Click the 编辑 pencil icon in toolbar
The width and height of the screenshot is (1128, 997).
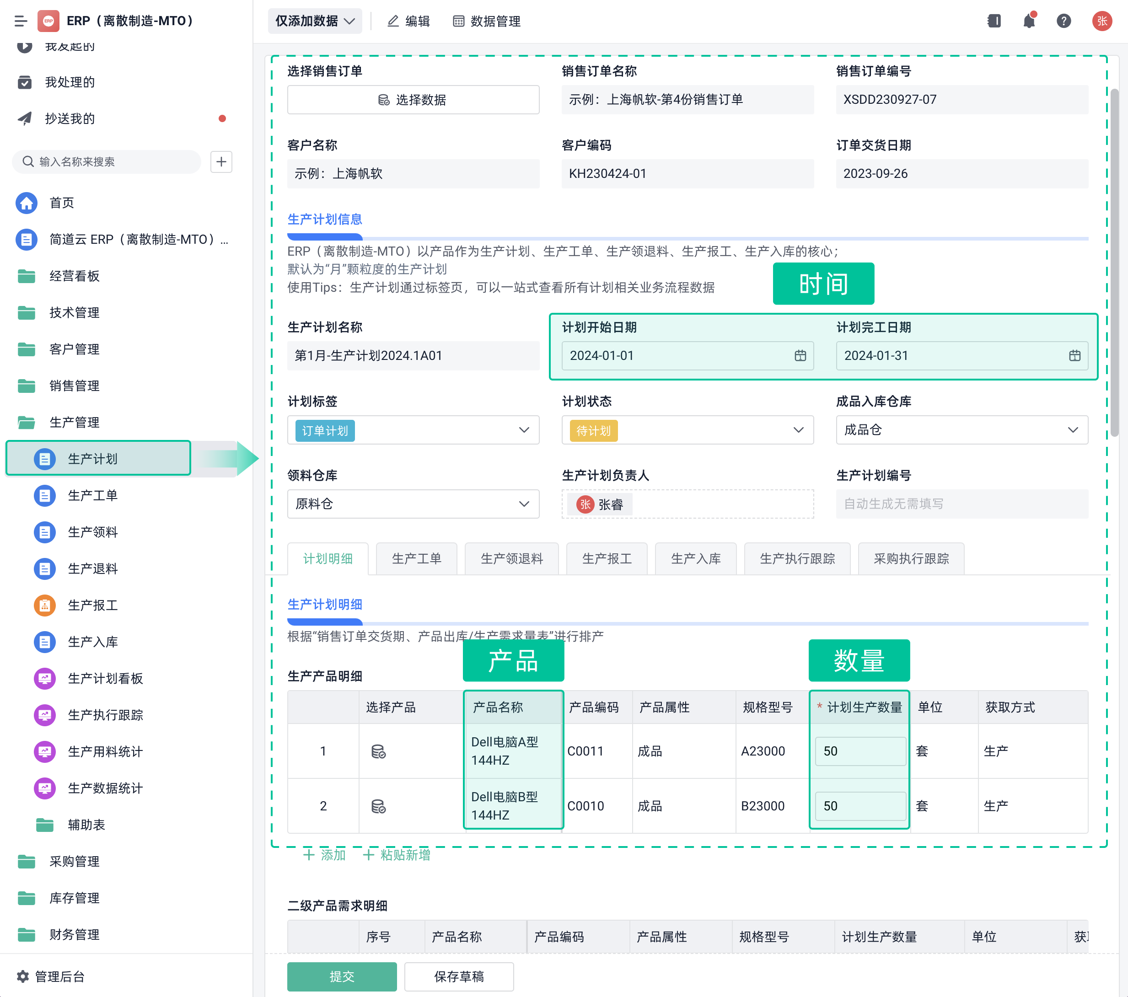(x=393, y=21)
